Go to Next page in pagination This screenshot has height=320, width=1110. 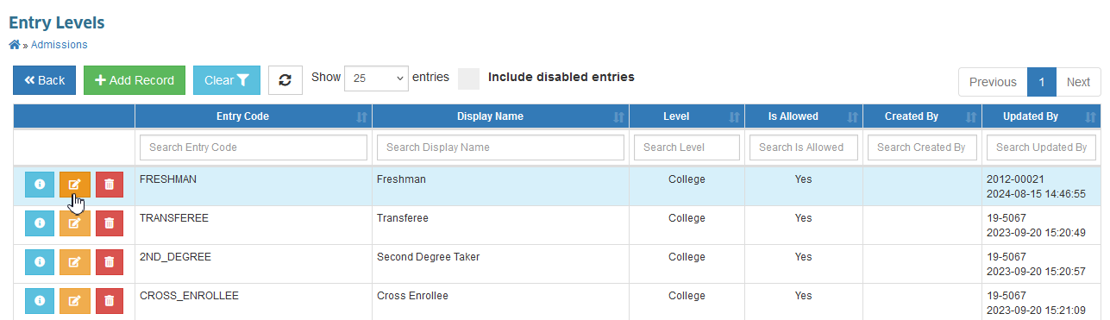[1078, 82]
